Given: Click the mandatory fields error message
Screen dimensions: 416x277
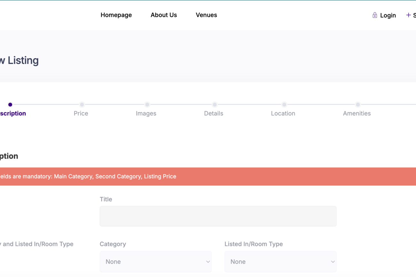Looking at the screenshot, I should (x=208, y=176).
